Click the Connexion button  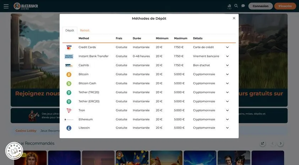pos(261,6)
